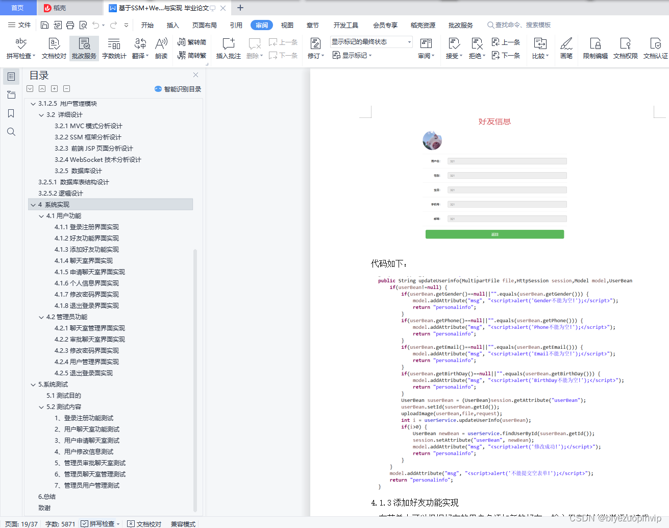
Task: Select the ink pen tool (画笔)
Action: point(566,48)
